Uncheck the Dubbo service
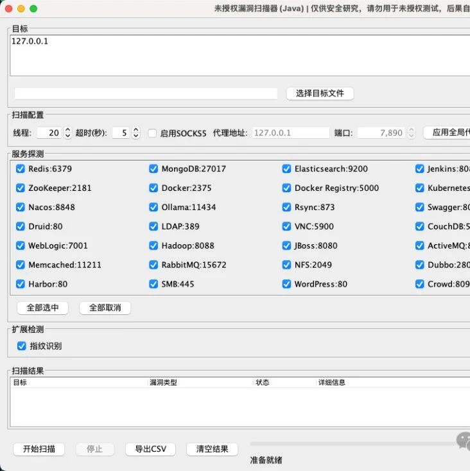The image size is (470, 471). pos(419,265)
